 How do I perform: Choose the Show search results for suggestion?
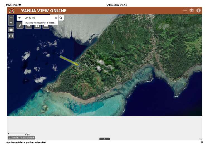pos(40,23)
